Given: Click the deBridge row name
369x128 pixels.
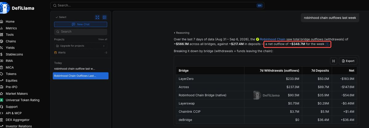Looking at the screenshot, I should coord(185,120).
